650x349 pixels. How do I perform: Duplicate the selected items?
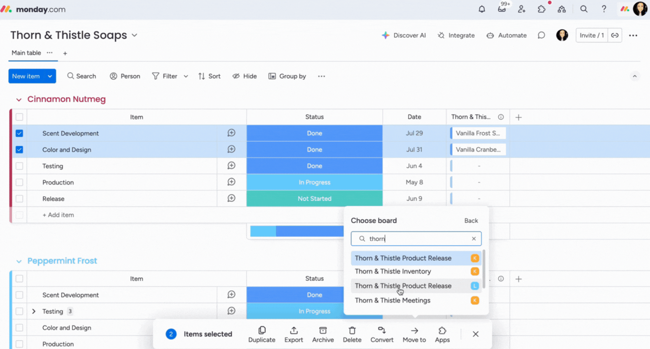click(x=262, y=335)
